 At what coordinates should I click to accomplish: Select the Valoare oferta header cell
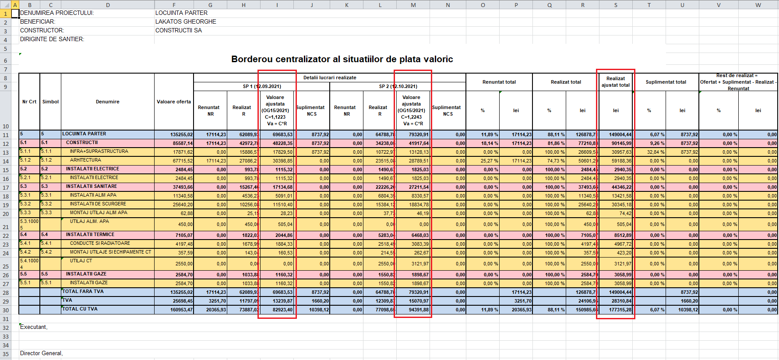point(174,102)
